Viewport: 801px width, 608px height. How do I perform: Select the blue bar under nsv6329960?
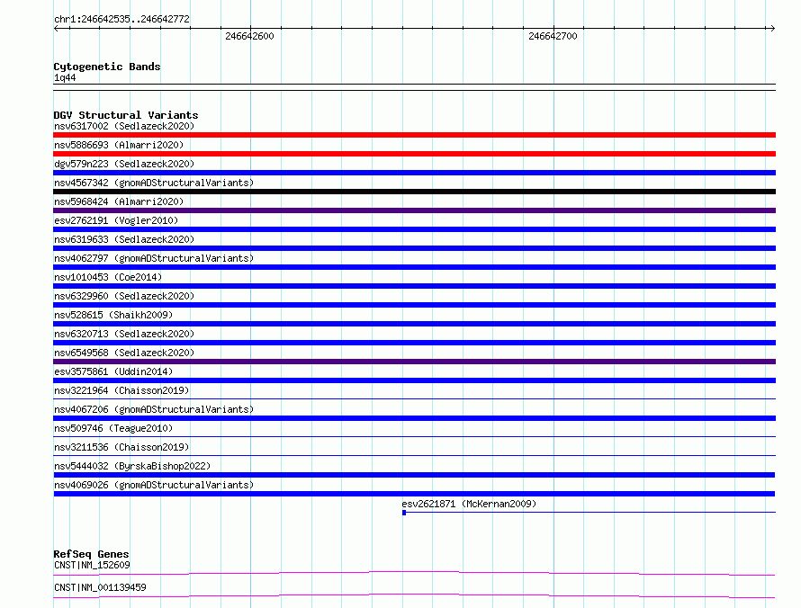click(x=414, y=305)
